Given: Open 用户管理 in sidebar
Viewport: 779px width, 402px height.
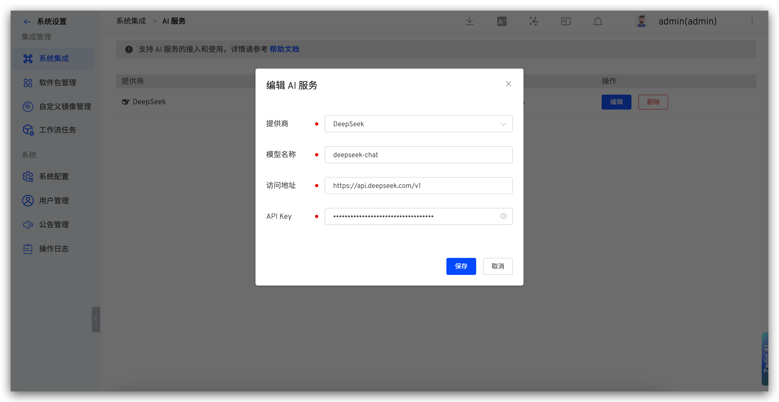Looking at the screenshot, I should pyautogui.click(x=54, y=200).
